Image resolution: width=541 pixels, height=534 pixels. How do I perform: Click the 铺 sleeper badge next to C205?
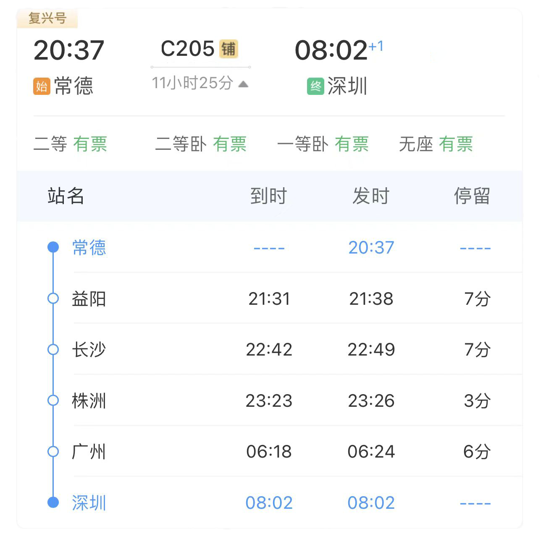pyautogui.click(x=229, y=49)
